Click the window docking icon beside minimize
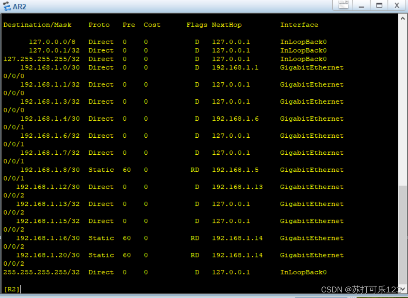 (343, 5)
